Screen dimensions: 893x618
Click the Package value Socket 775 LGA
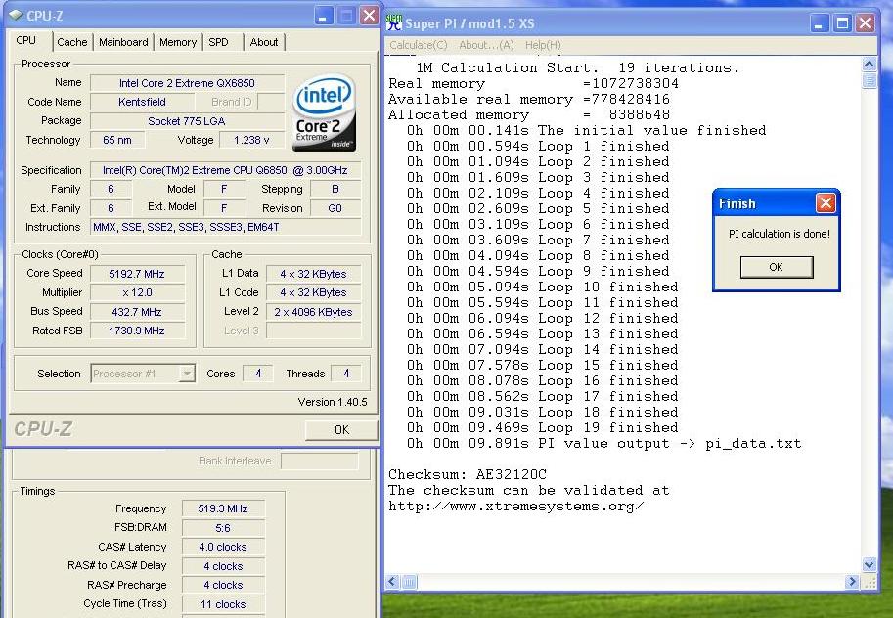pyautogui.click(x=187, y=121)
